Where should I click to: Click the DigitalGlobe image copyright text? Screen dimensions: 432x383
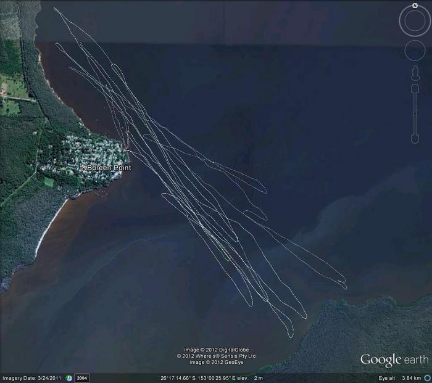[215, 350]
